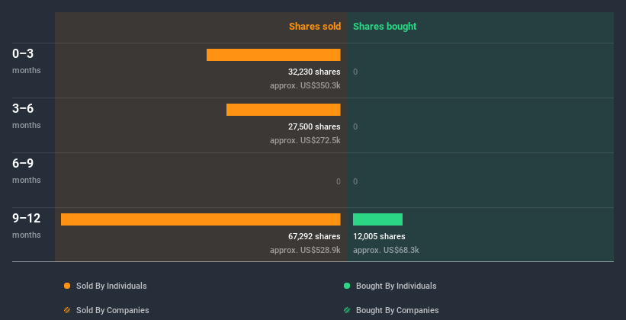The image size is (626, 320).
Task: Click the approx. US$350.3k text
Action: (x=305, y=85)
